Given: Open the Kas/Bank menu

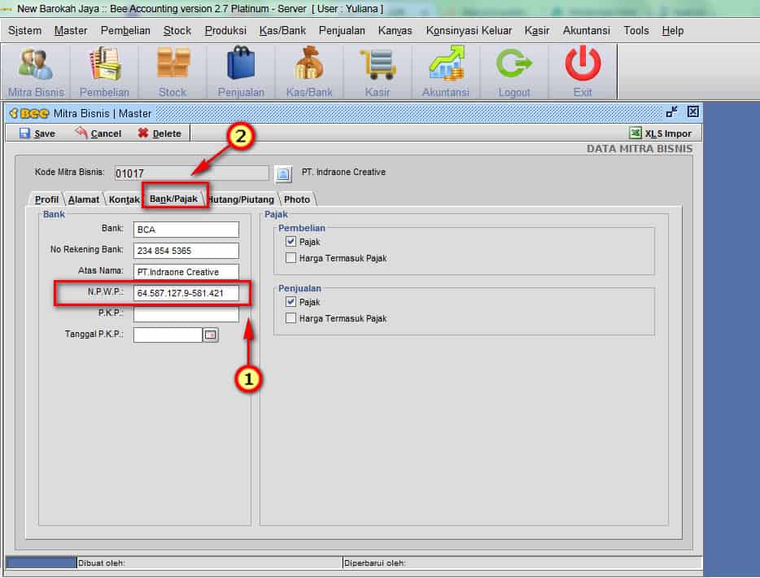Looking at the screenshot, I should tap(282, 31).
